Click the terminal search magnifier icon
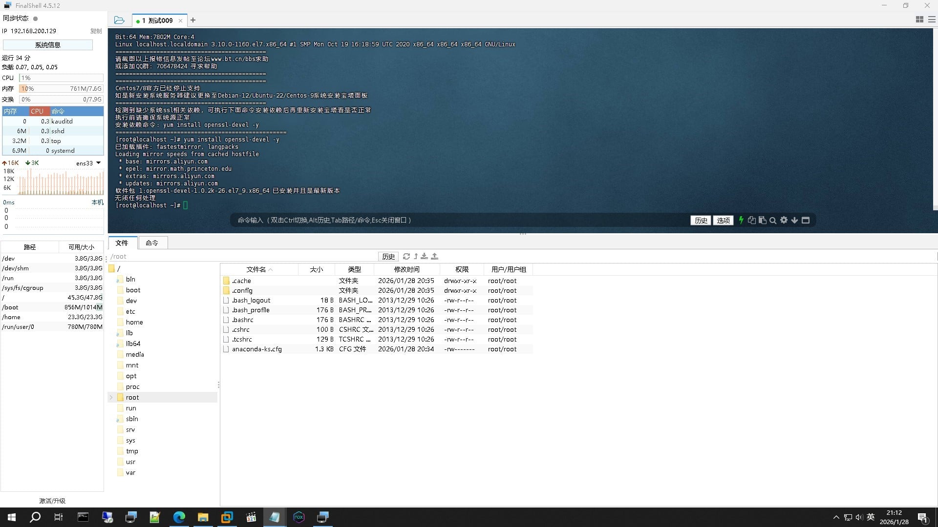 [773, 221]
